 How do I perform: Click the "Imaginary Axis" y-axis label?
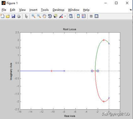click(x=11, y=71)
